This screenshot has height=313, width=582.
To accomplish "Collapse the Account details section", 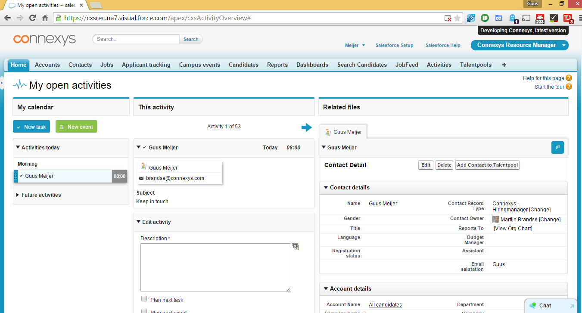I will point(326,288).
